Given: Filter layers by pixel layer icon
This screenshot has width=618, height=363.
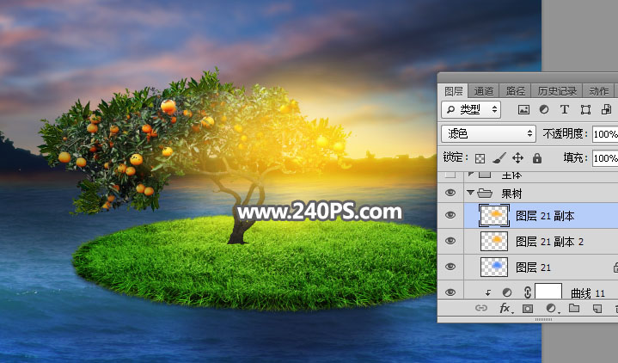Looking at the screenshot, I should point(523,110).
